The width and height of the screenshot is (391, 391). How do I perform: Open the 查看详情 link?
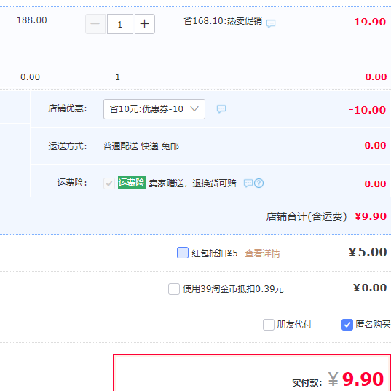point(262,253)
